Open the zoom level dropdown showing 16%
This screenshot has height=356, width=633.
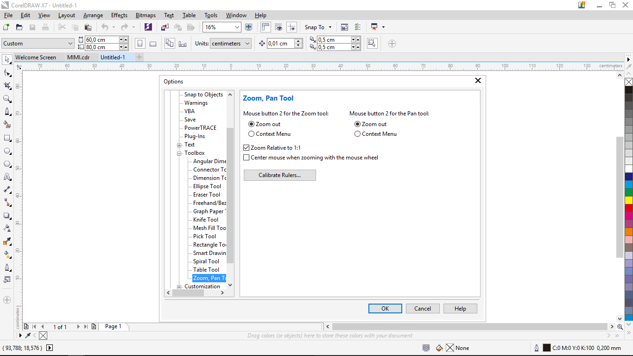238,27
